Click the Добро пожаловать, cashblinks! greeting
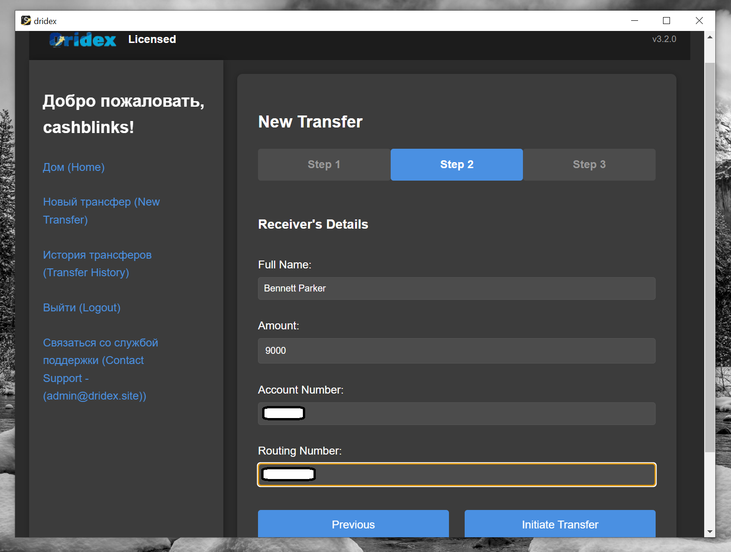The height and width of the screenshot is (552, 731). point(123,114)
